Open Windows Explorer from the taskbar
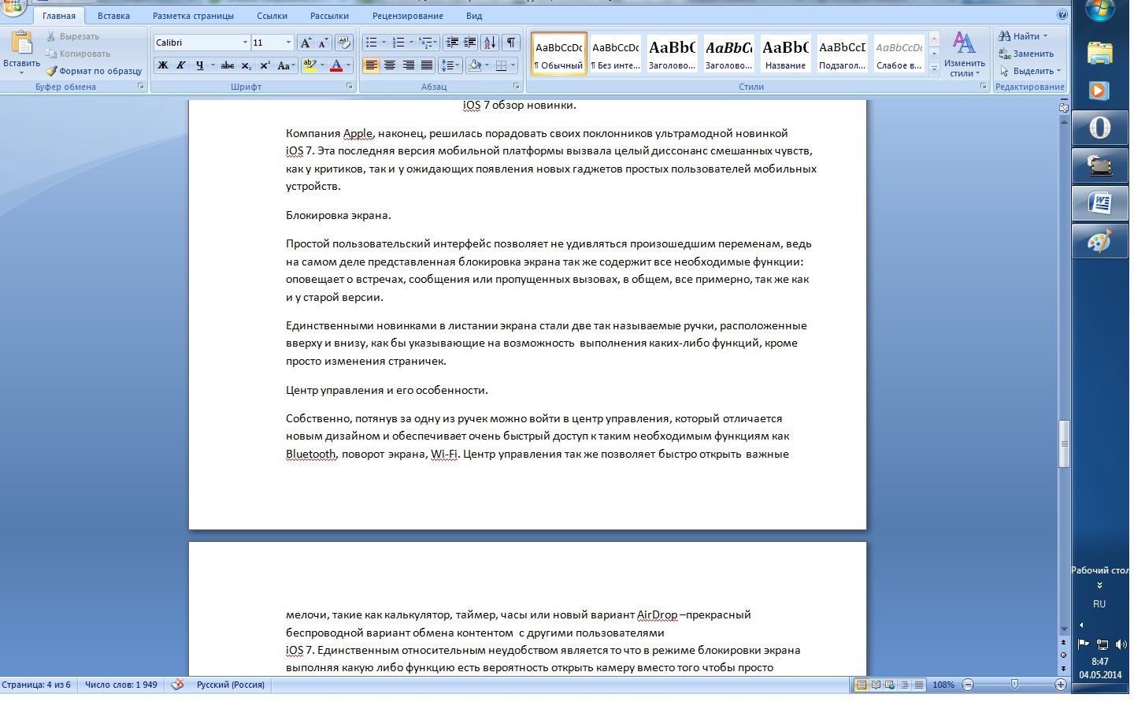1134x709 pixels. [x=1100, y=53]
